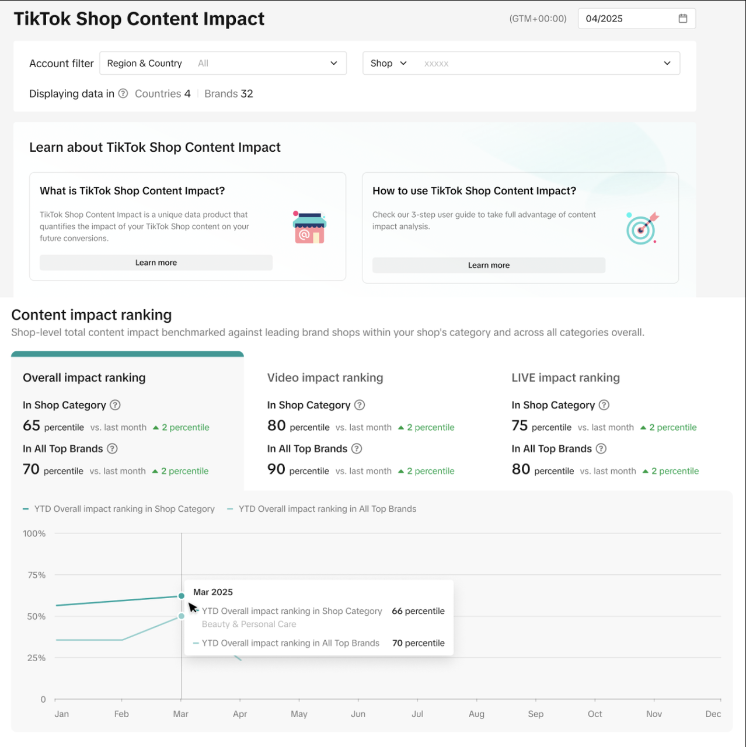Switch to Video impact ranking tab

[325, 378]
